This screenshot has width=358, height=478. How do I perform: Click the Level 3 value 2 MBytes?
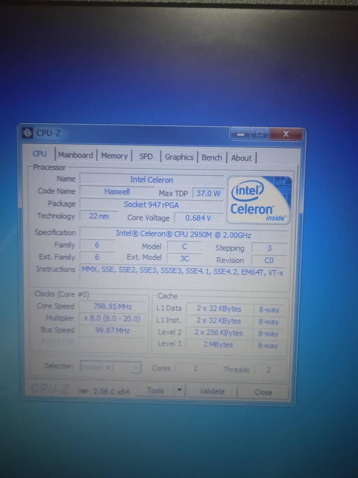point(218,344)
